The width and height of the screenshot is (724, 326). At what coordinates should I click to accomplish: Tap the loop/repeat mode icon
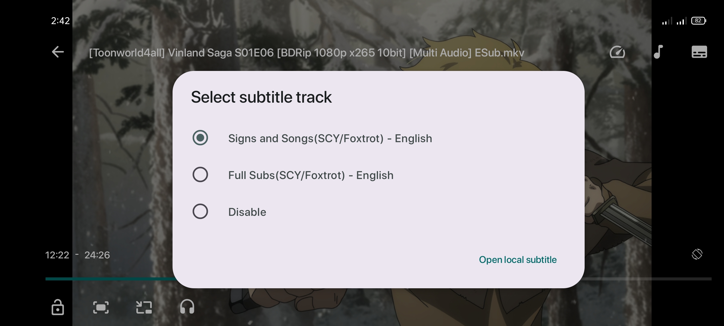pyautogui.click(x=144, y=307)
